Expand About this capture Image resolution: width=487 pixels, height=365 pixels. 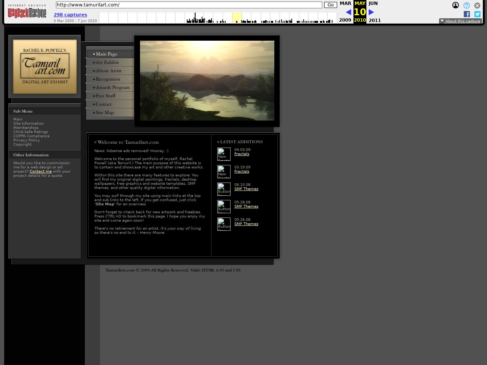460,21
